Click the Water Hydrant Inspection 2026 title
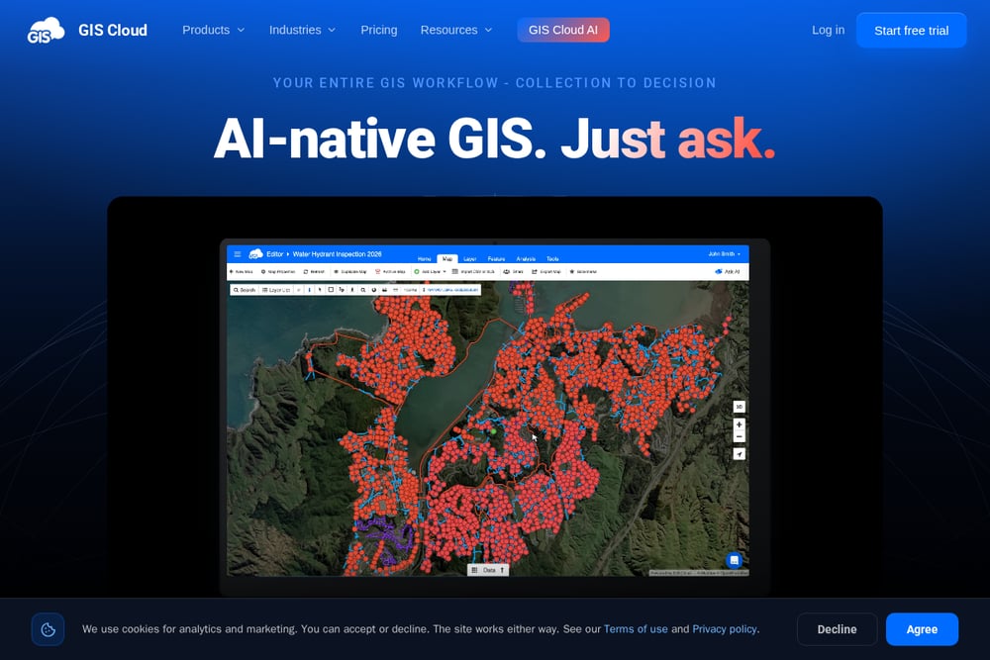 pyautogui.click(x=338, y=254)
